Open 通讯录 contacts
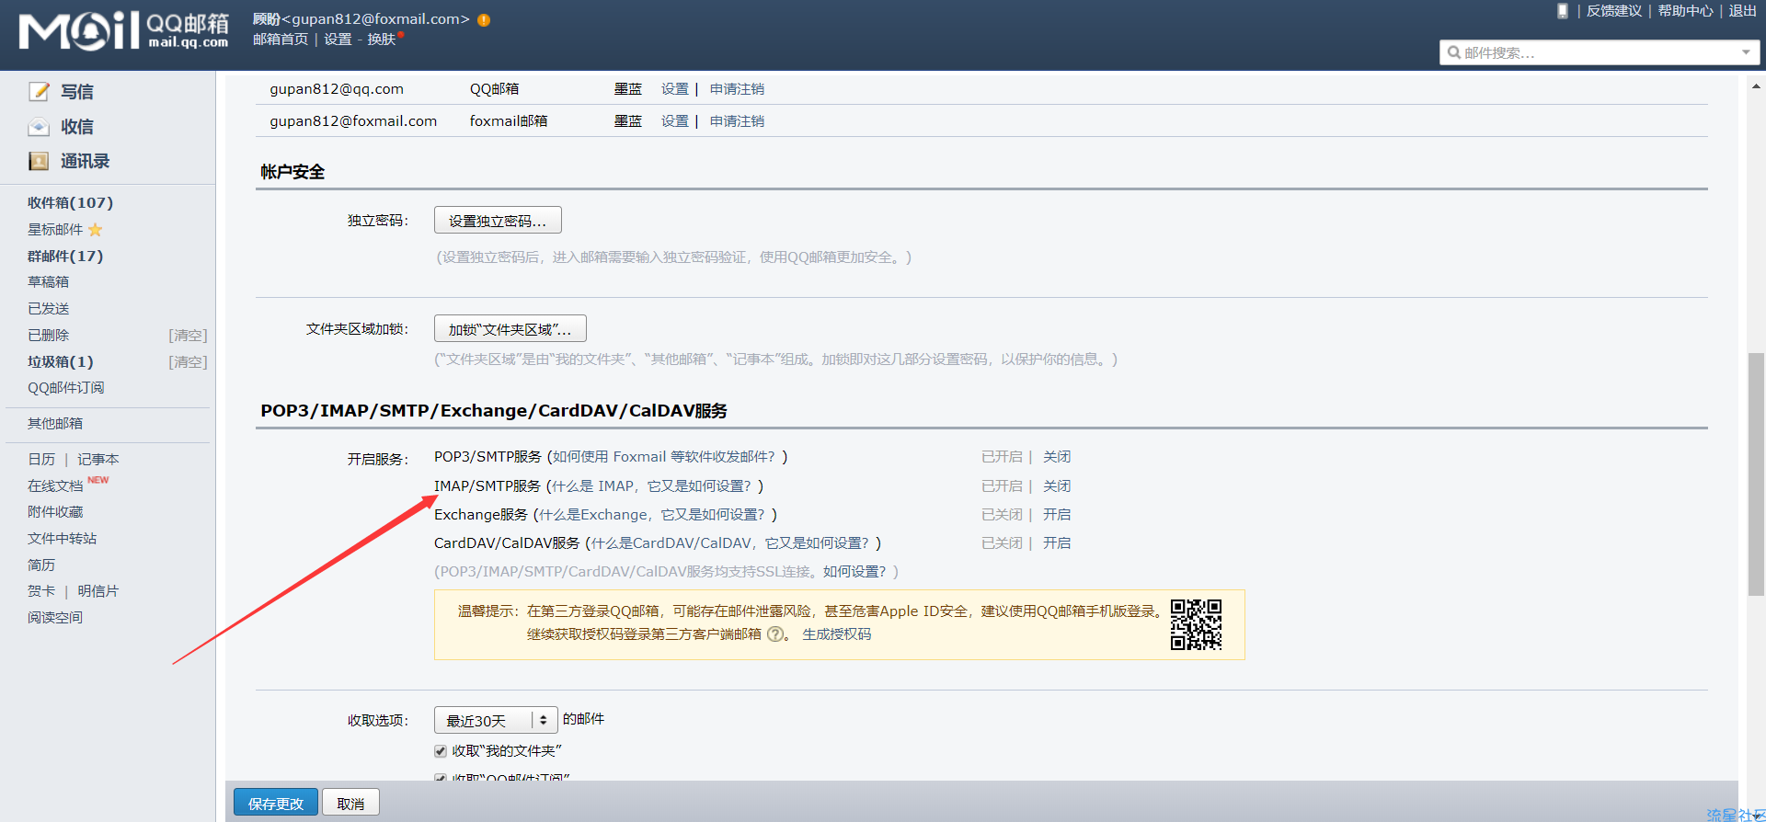The height and width of the screenshot is (822, 1766). [x=86, y=161]
